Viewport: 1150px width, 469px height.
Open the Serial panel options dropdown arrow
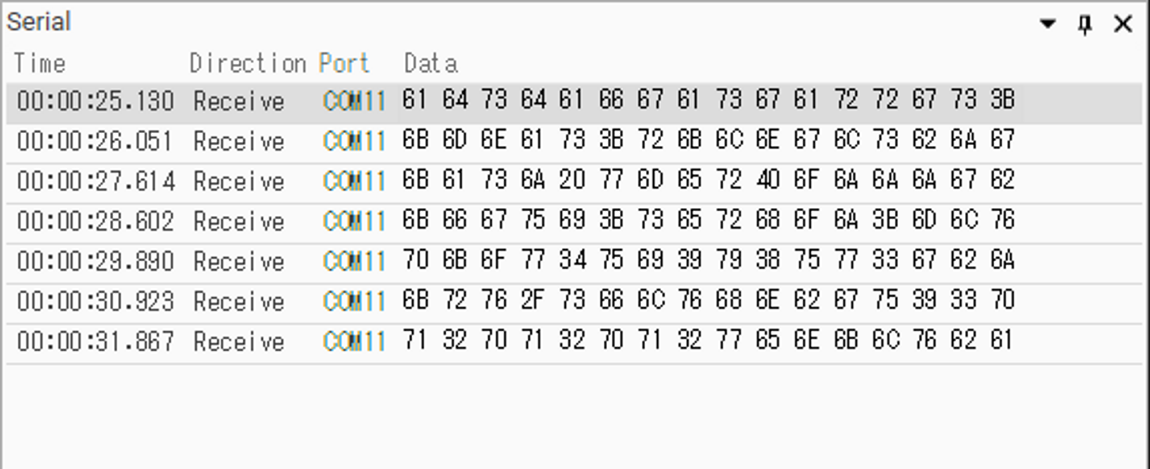coord(1048,24)
